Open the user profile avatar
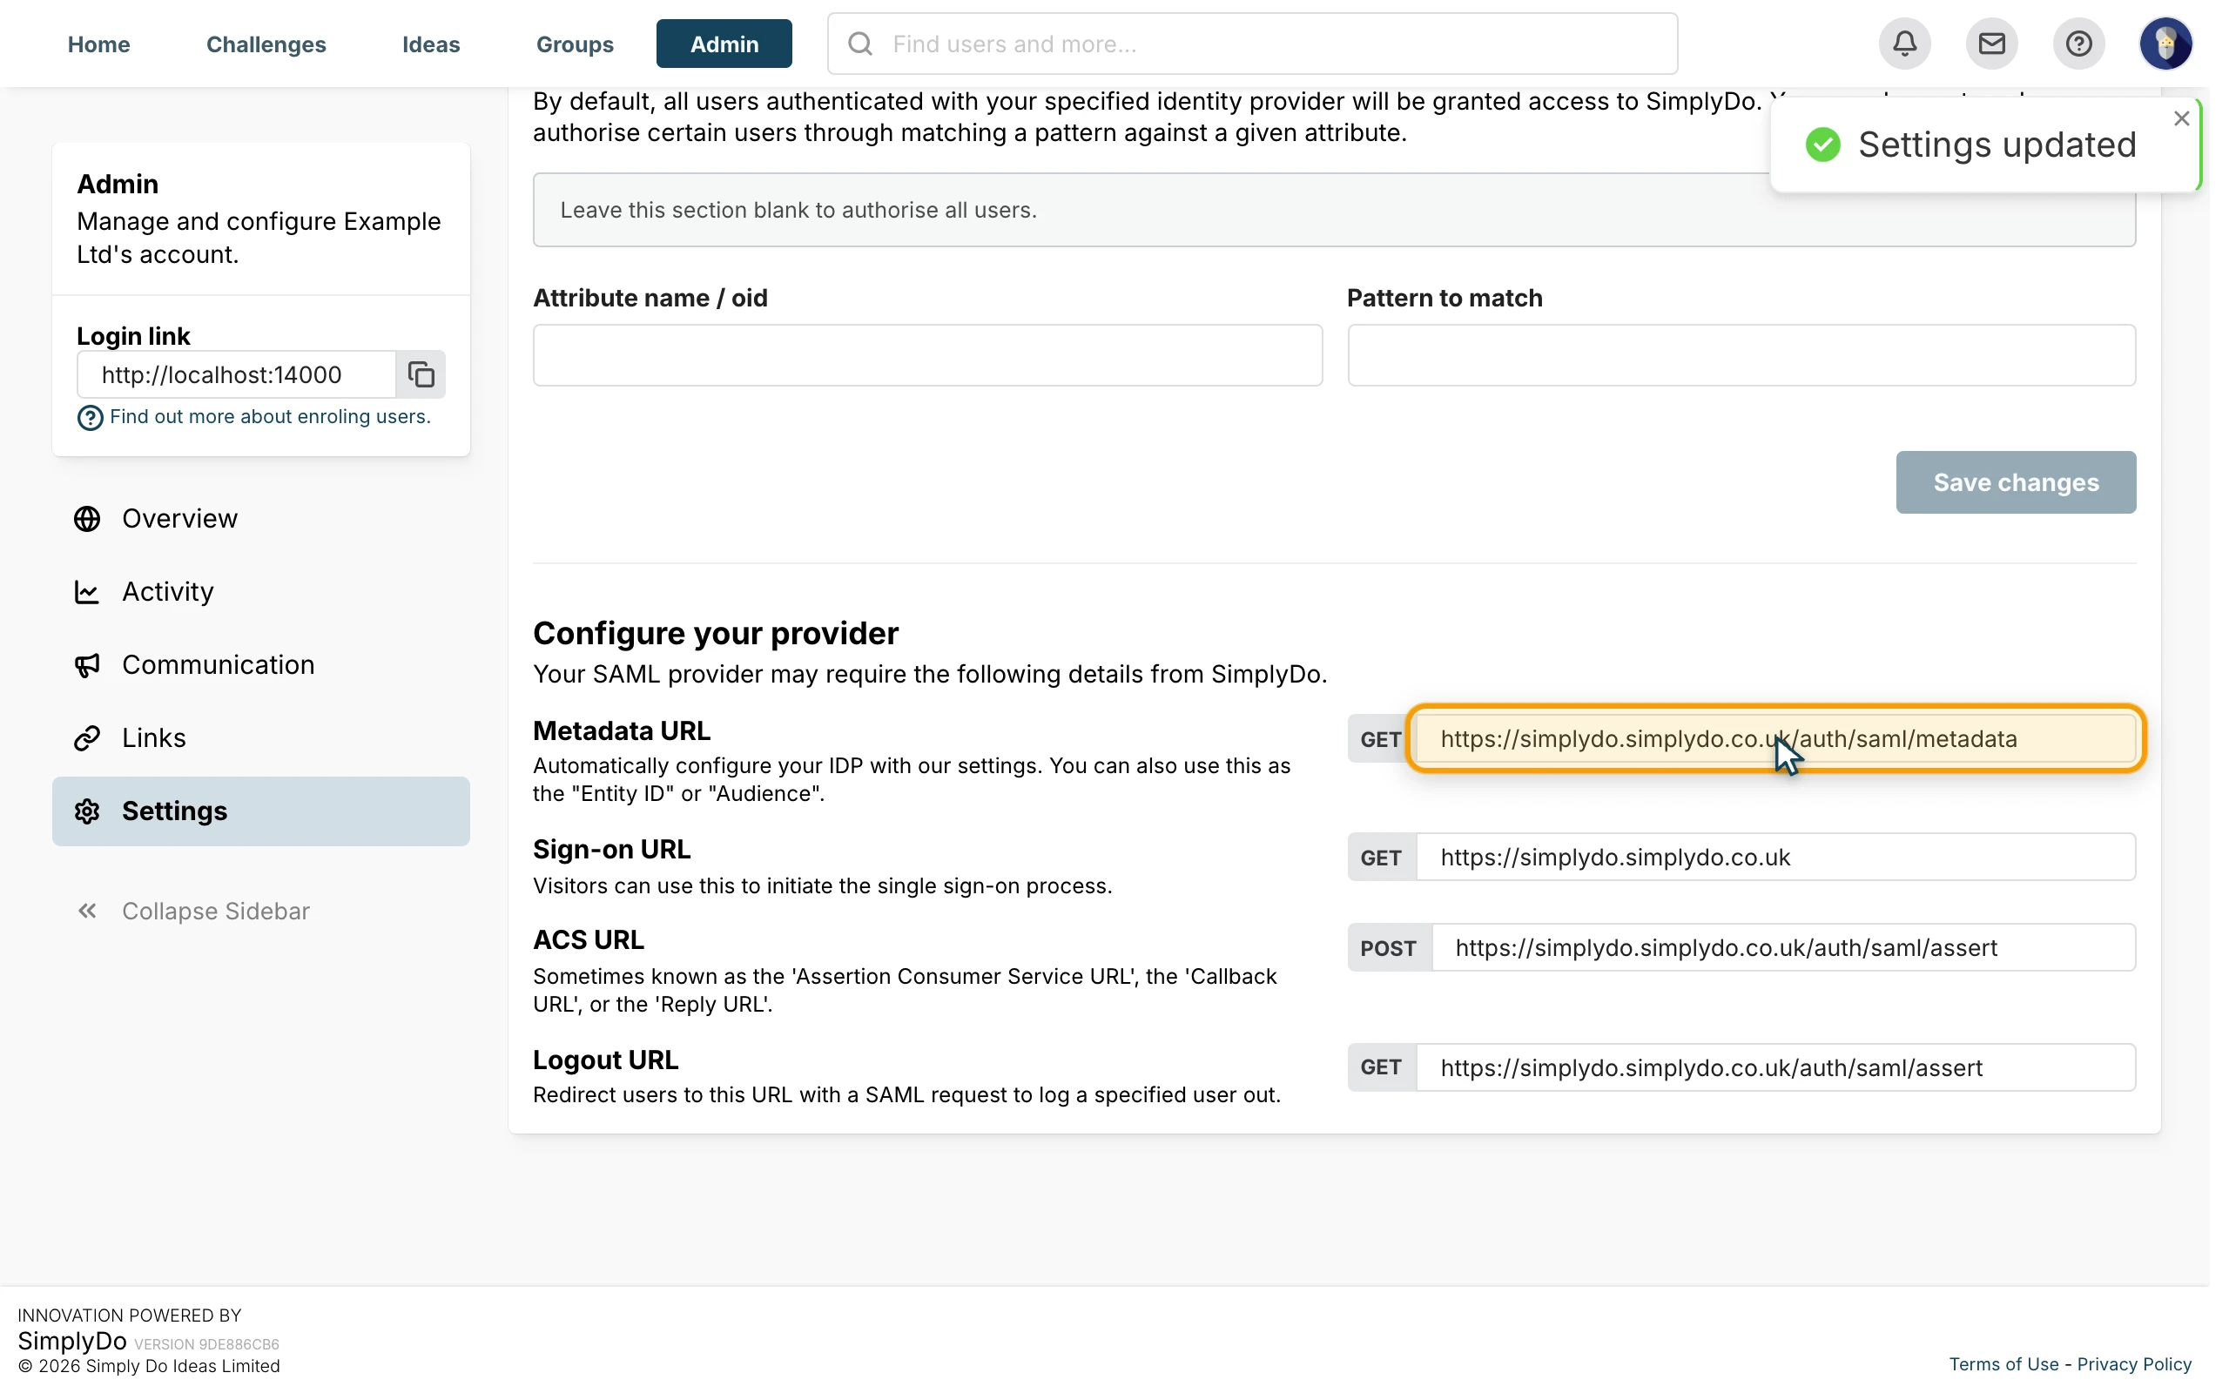 coord(2165,44)
